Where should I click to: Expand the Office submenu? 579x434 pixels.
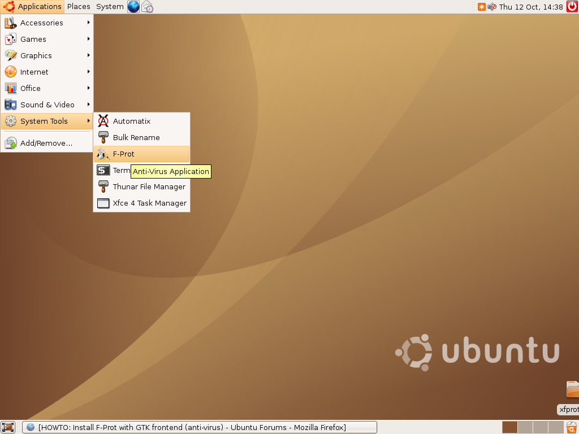coord(47,88)
